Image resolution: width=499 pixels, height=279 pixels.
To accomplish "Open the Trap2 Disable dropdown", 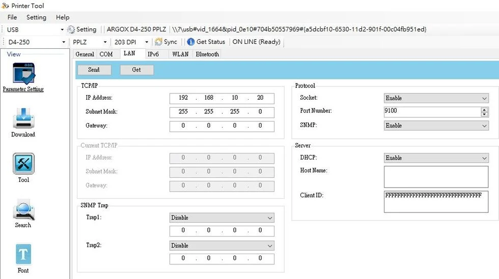I will click(222, 245).
